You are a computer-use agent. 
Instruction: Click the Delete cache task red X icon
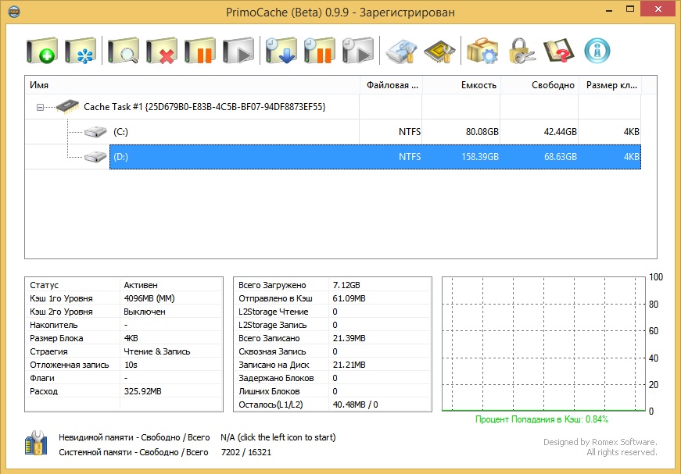[162, 51]
